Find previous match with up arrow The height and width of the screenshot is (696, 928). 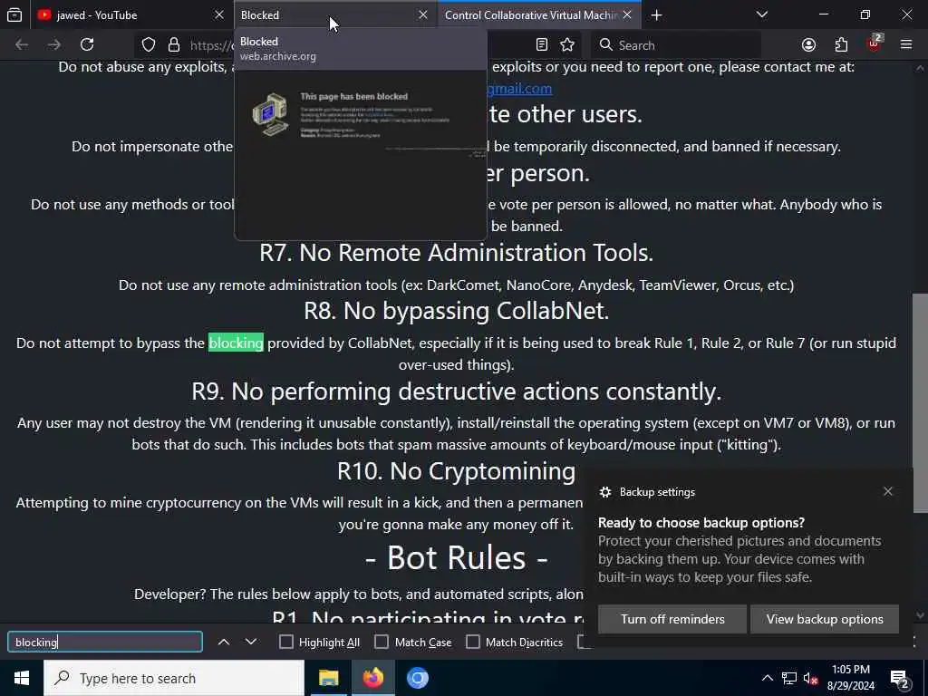click(224, 643)
